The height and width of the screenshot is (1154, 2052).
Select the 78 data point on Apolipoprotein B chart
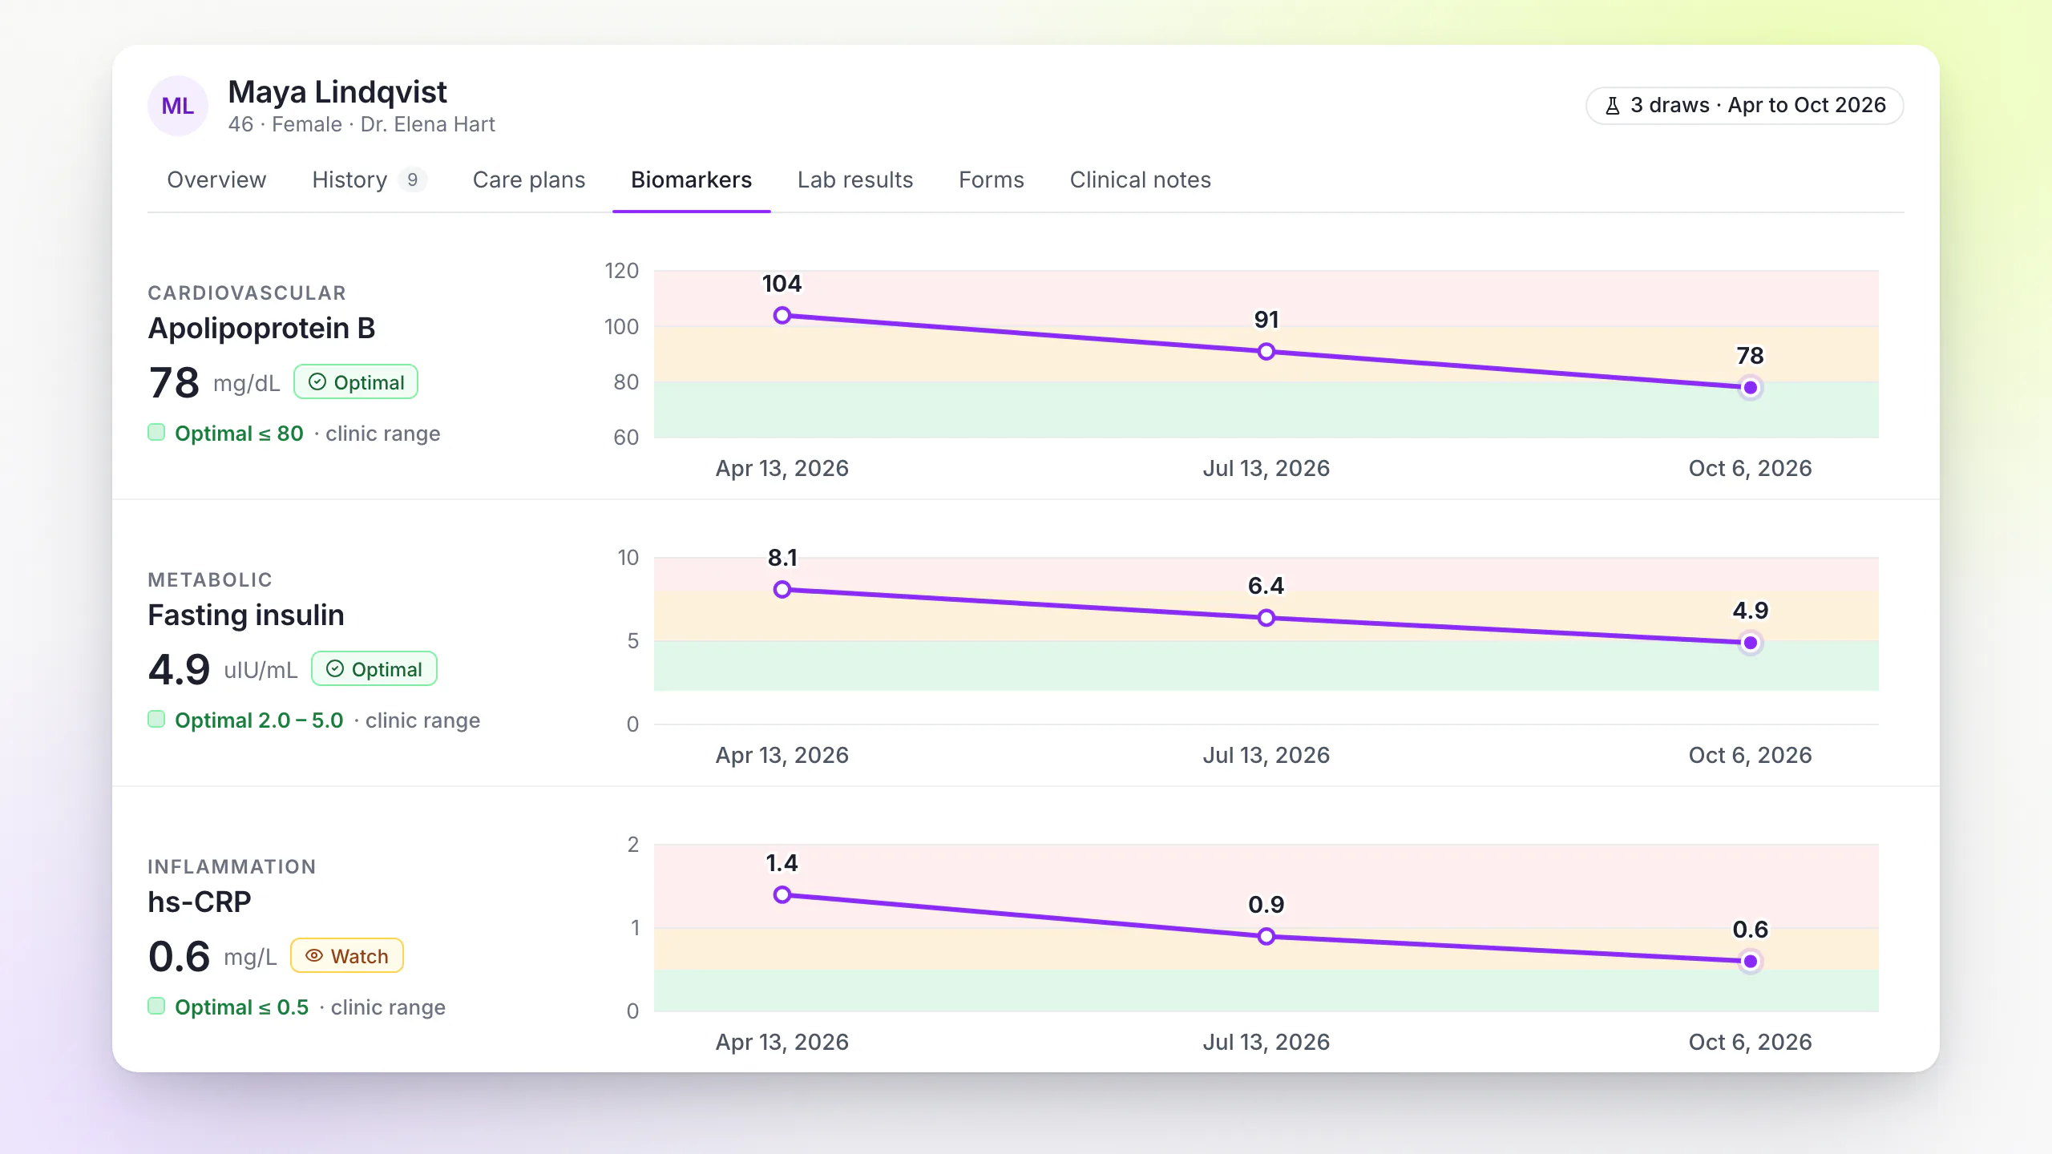pyautogui.click(x=1751, y=388)
